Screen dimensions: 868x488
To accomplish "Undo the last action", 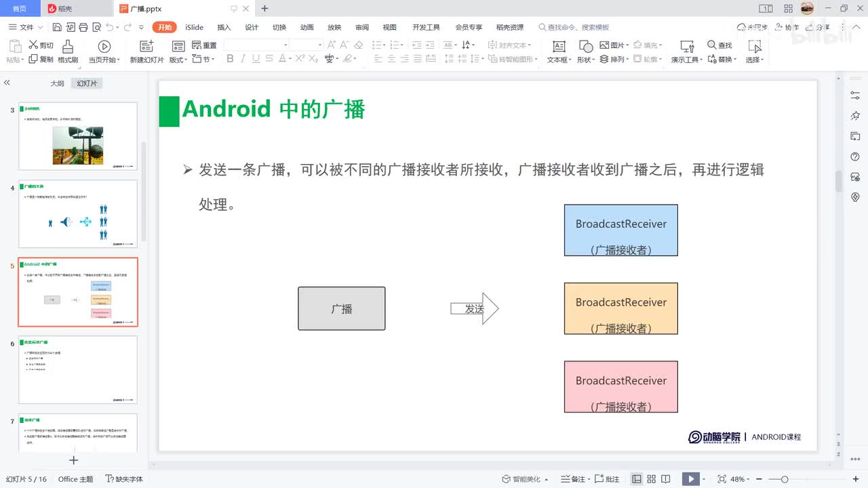I will coord(109,27).
